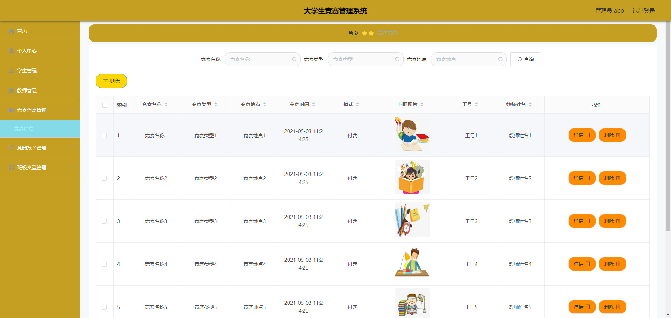Sort table by 竞赛时间 column arrows

[x=313, y=104]
